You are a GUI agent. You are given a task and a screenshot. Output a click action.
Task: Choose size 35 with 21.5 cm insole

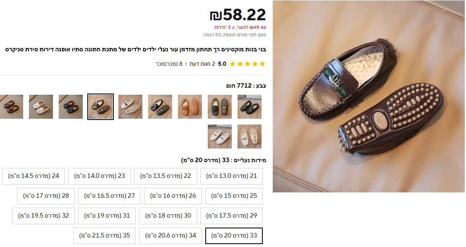105,236
